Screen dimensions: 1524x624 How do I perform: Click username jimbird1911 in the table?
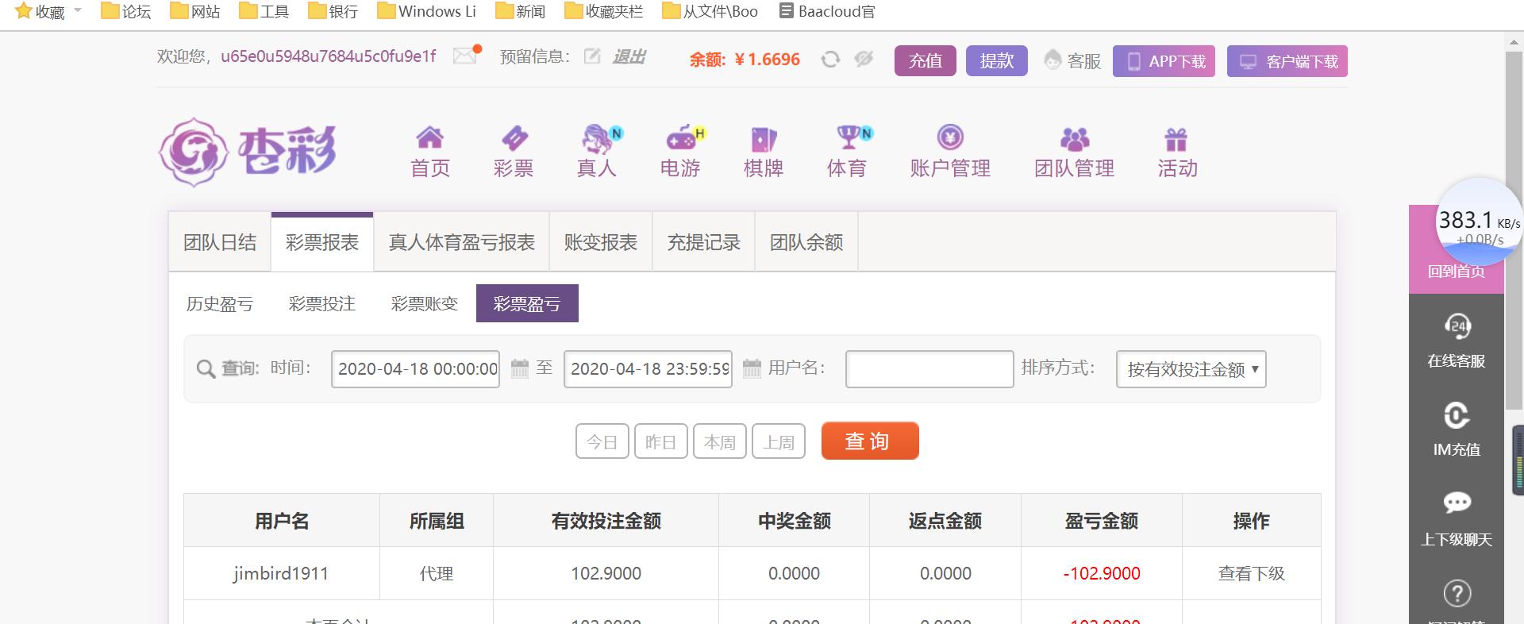point(281,573)
